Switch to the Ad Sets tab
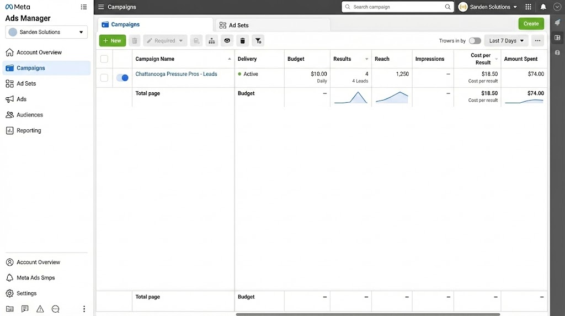565x316 pixels. pyautogui.click(x=273, y=25)
